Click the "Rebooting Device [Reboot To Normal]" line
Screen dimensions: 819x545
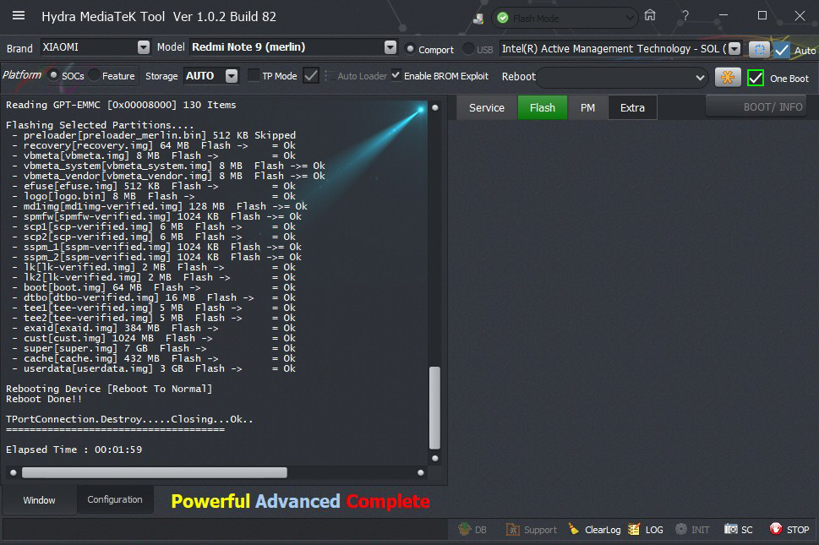(x=109, y=389)
